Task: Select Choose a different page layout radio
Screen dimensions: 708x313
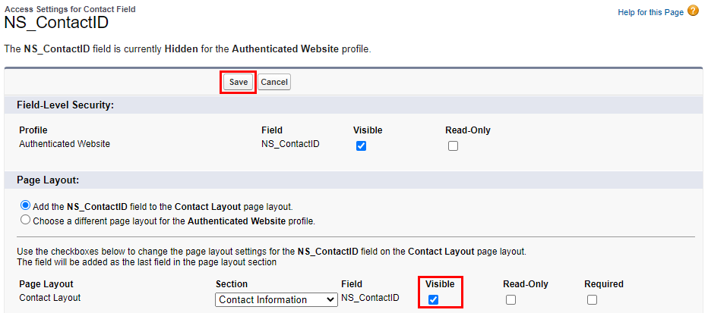Action: pos(26,221)
